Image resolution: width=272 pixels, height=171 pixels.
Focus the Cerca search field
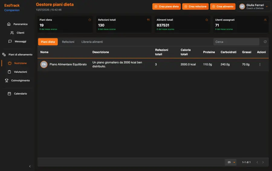[236, 42]
